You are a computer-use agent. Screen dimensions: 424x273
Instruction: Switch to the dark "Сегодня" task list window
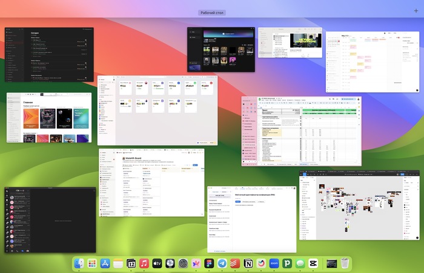tap(50, 54)
